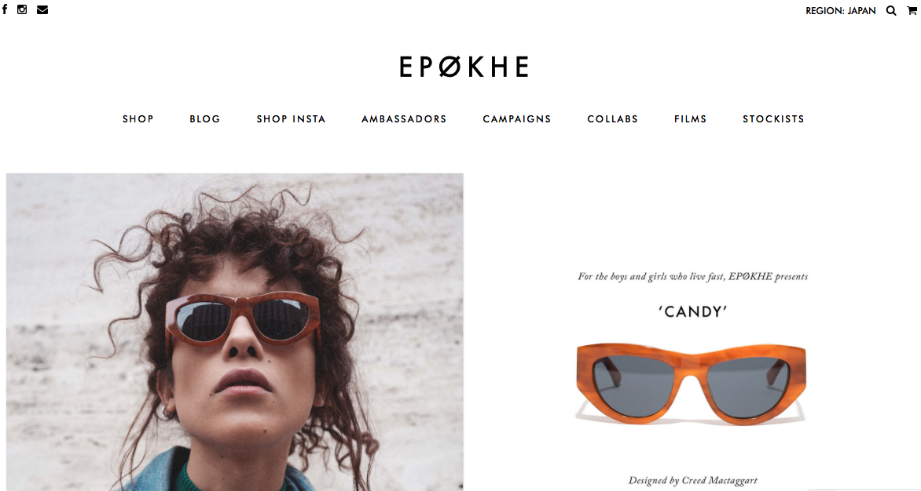Change region from Japan
Viewport: 921px width, 491px height.
841,10
